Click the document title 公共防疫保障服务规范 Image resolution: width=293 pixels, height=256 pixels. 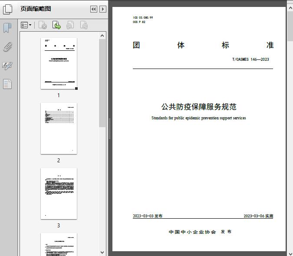(x=199, y=107)
